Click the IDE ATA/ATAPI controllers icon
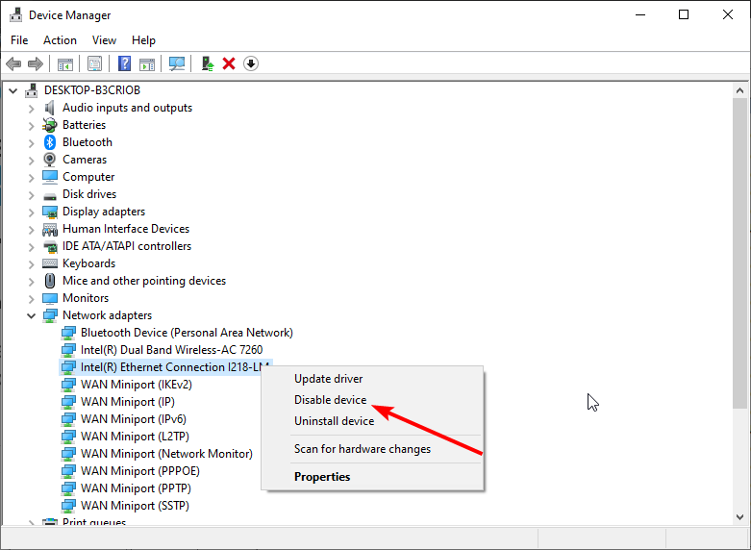The image size is (751, 550). [x=50, y=247]
